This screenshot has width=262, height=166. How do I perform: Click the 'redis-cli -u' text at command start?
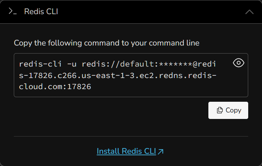tap(48, 64)
